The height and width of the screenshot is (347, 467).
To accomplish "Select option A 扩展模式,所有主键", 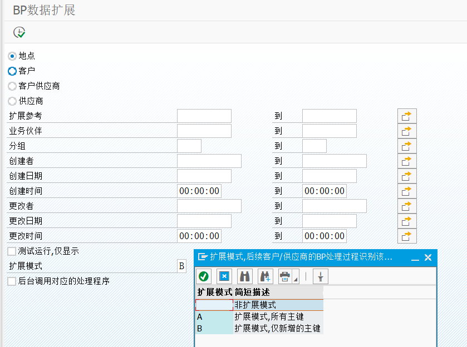I will (259, 316).
